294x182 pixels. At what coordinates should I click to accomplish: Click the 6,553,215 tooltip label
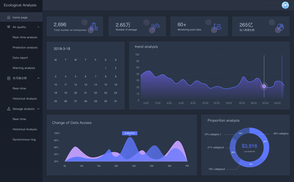130,133
